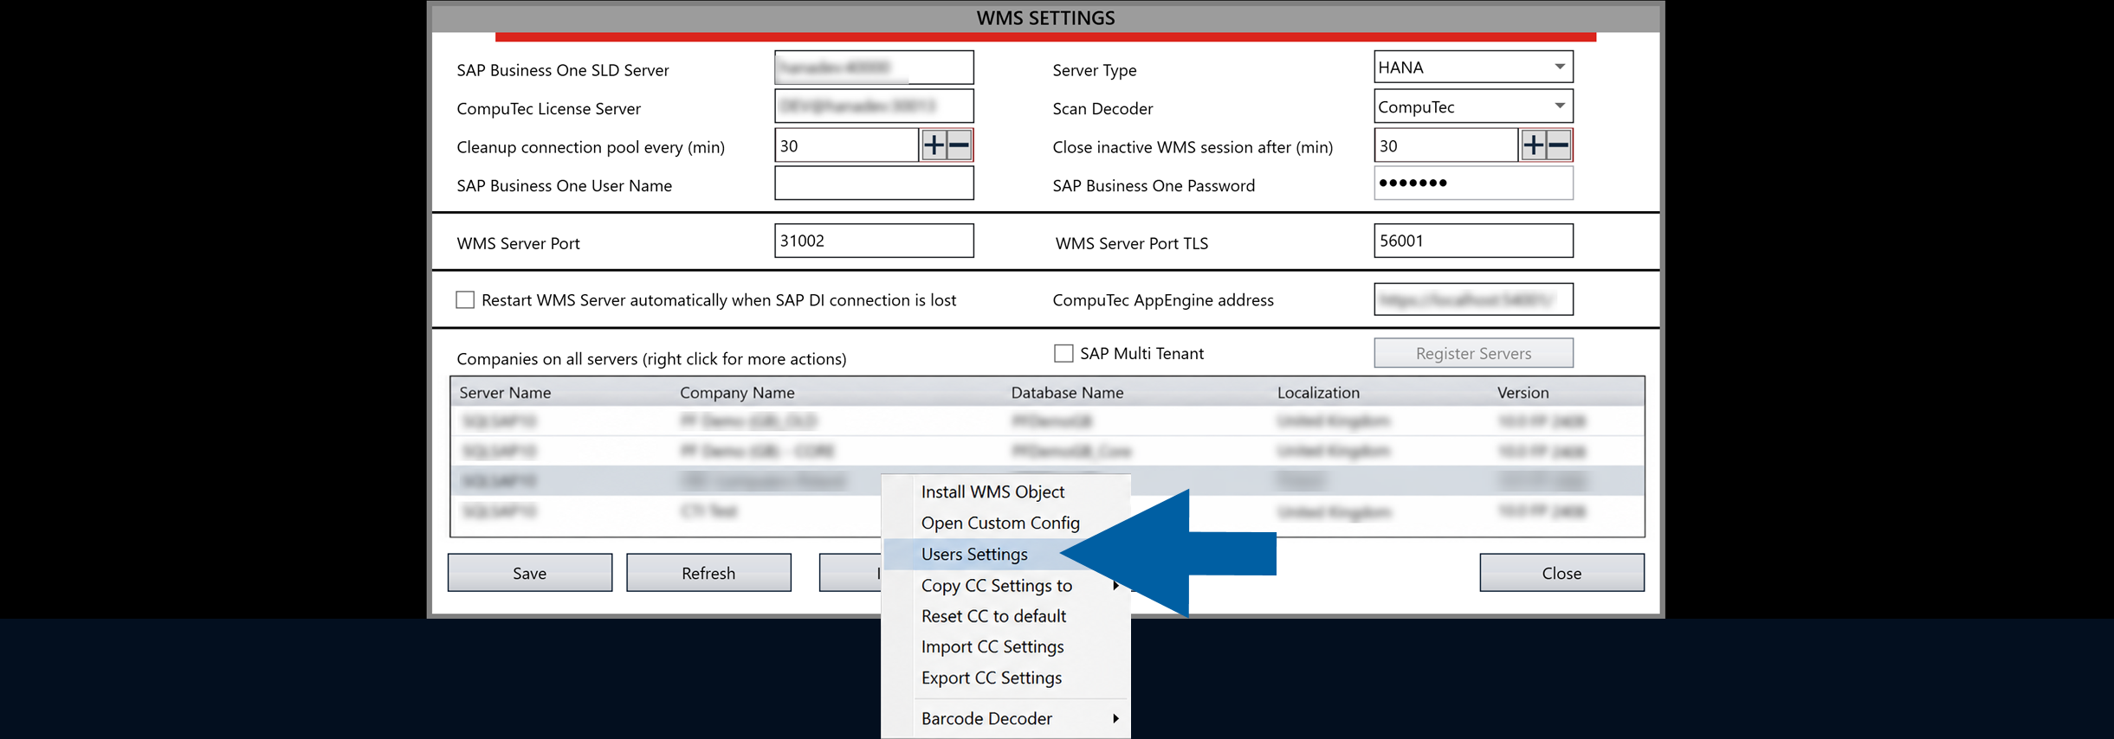The width and height of the screenshot is (2114, 739).
Task: Open the Server Type dropdown
Action: (x=1473, y=67)
